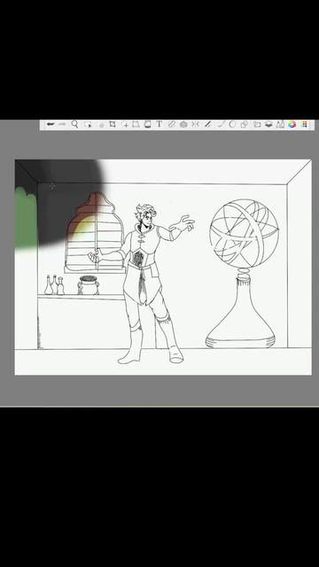Click the Redo arrow in toolbar

point(62,124)
